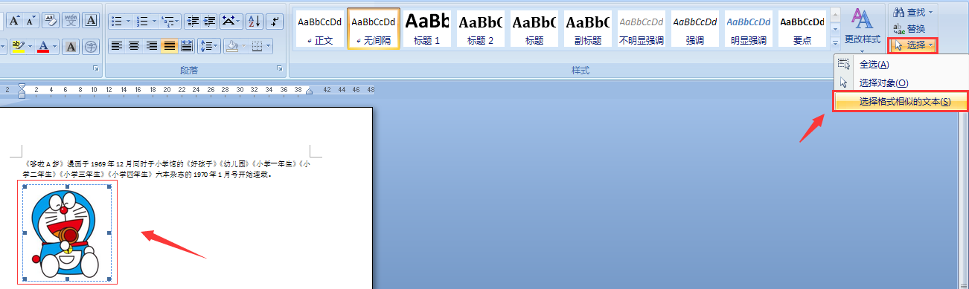Toggle character shading icon
The image size is (969, 289).
point(71,47)
